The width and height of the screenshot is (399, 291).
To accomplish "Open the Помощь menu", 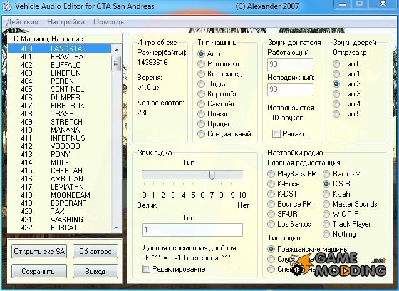I will [108, 22].
